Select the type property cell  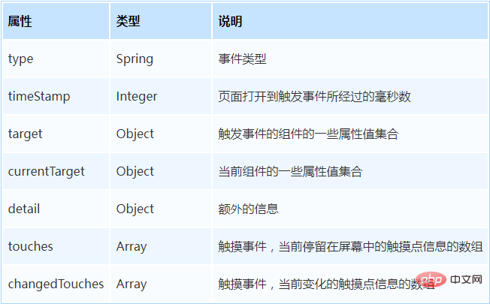click(21, 59)
